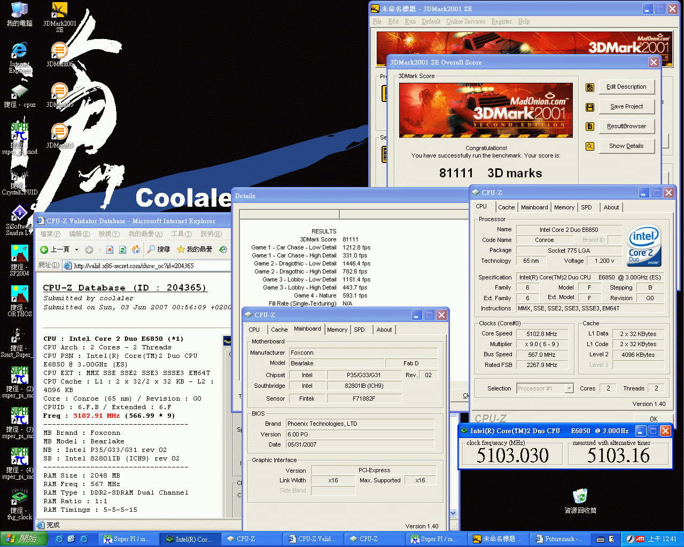The height and width of the screenshot is (547, 684).
Task: Click the IE back arrow icon
Action: pyautogui.click(x=44, y=249)
